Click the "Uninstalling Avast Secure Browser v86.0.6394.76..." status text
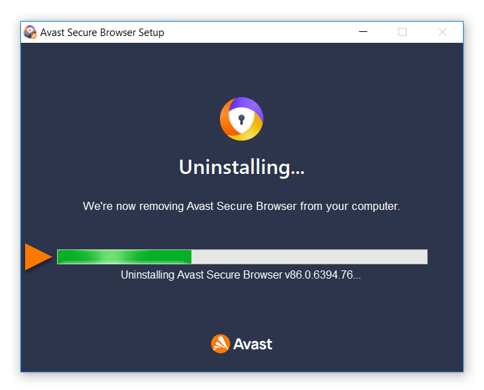This screenshot has width=484, height=390. click(241, 275)
